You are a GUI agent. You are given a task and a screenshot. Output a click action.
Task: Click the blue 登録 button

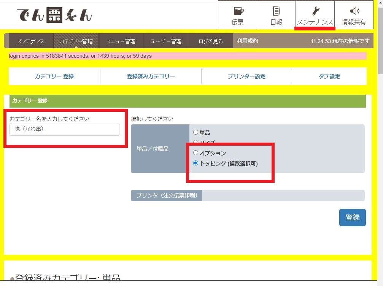352,218
